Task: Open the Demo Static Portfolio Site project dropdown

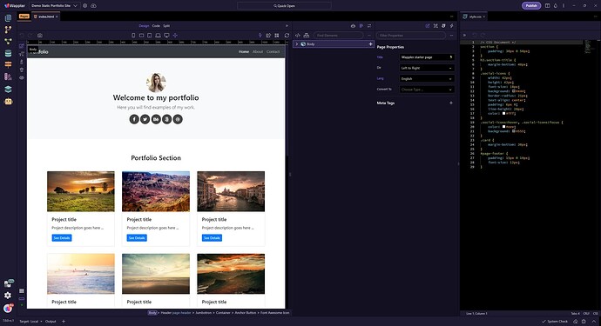Action: (x=54, y=6)
